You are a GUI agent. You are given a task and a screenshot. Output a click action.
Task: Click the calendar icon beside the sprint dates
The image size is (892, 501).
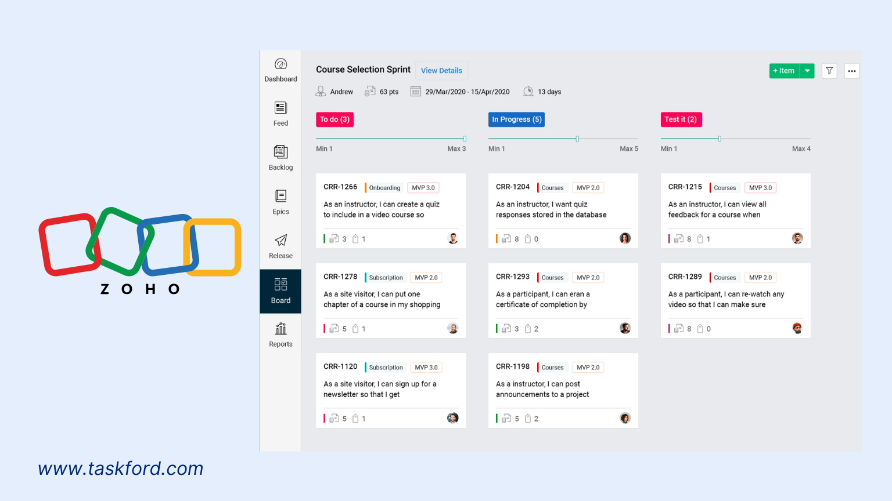pos(416,91)
